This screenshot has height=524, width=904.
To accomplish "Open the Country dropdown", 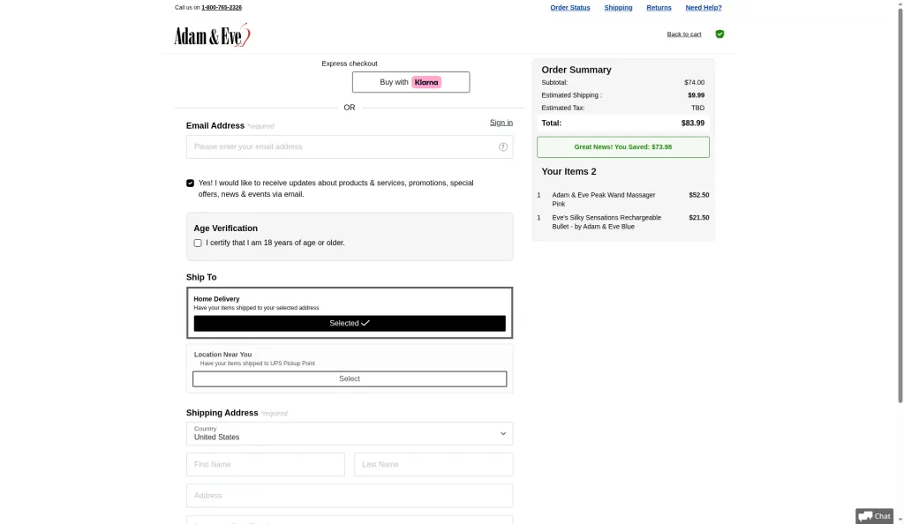I will [350, 434].
